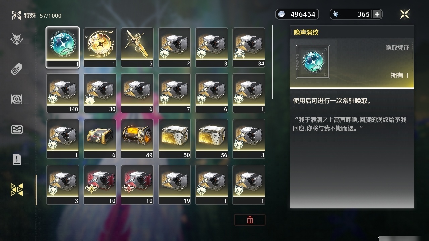Select the golden orb item with count 1

pyautogui.click(x=100, y=48)
